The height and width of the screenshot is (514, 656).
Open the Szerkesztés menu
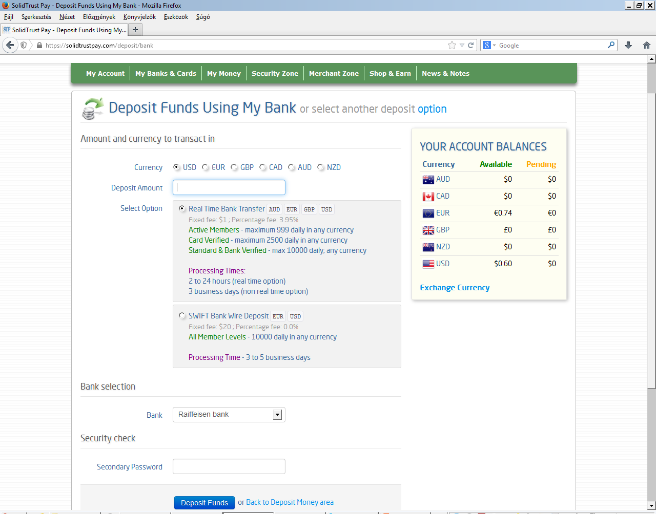(x=36, y=17)
